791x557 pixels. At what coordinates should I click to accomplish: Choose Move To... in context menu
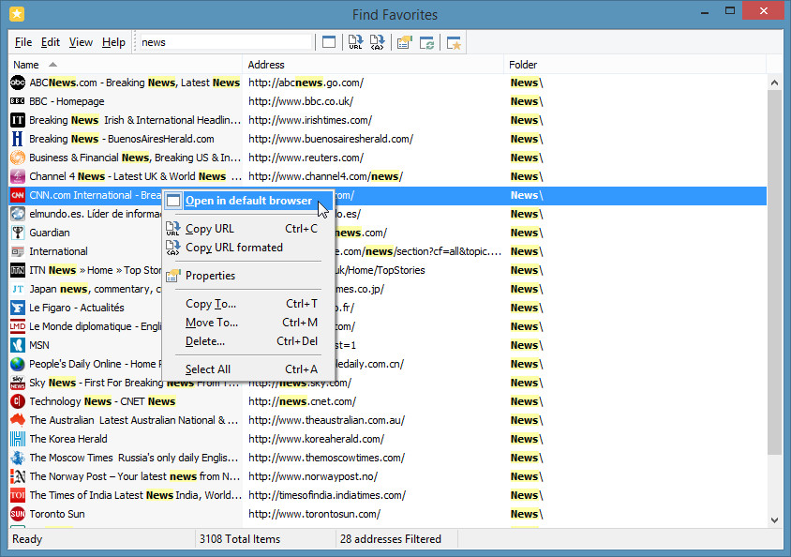[x=248, y=323]
